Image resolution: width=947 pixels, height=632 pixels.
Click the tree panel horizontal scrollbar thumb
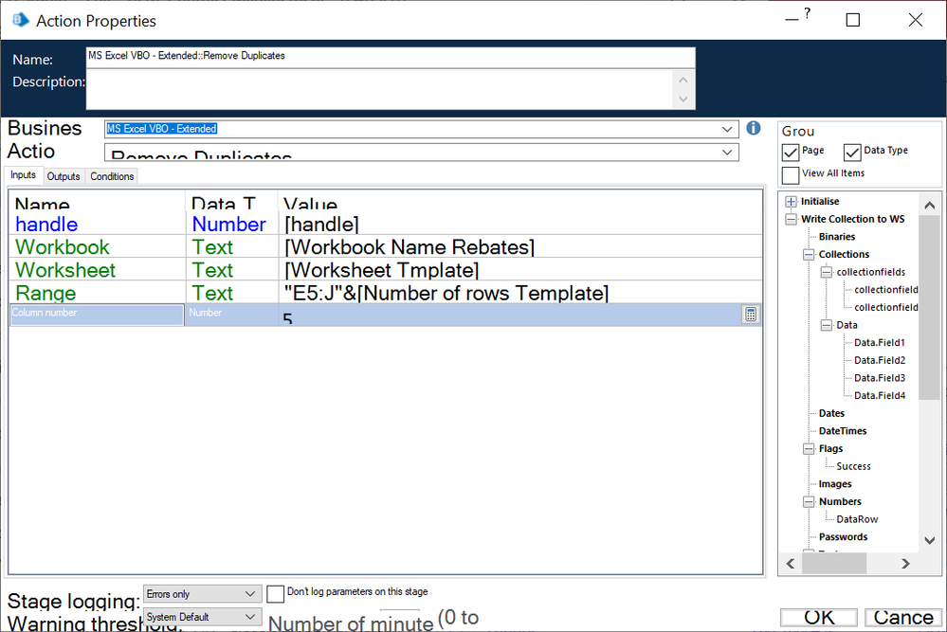pyautogui.click(x=834, y=563)
